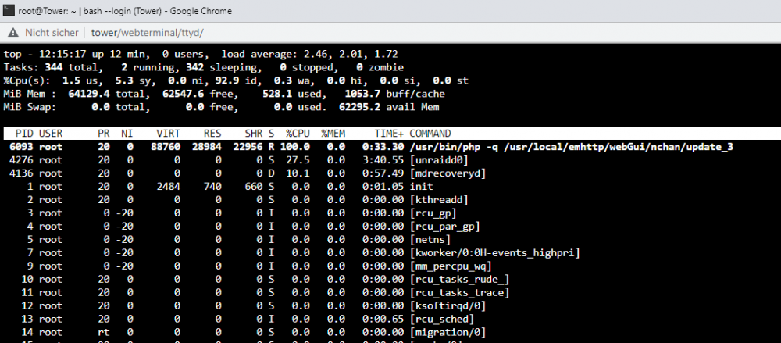The height and width of the screenshot is (343, 781).
Task: Click the 10.1 %CPU value for mdrecoveryd
Action: [x=298, y=173]
